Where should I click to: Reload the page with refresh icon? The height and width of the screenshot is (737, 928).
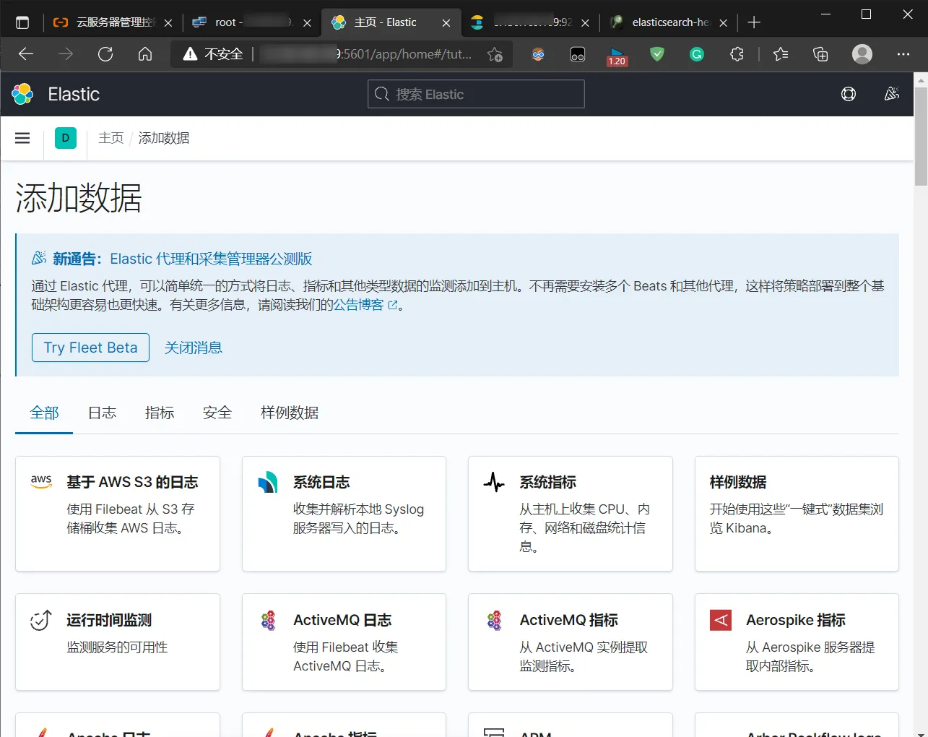click(x=105, y=54)
